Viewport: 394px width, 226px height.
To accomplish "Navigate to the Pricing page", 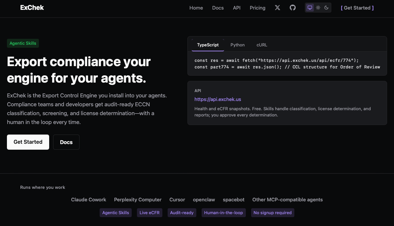I will pyautogui.click(x=257, y=8).
